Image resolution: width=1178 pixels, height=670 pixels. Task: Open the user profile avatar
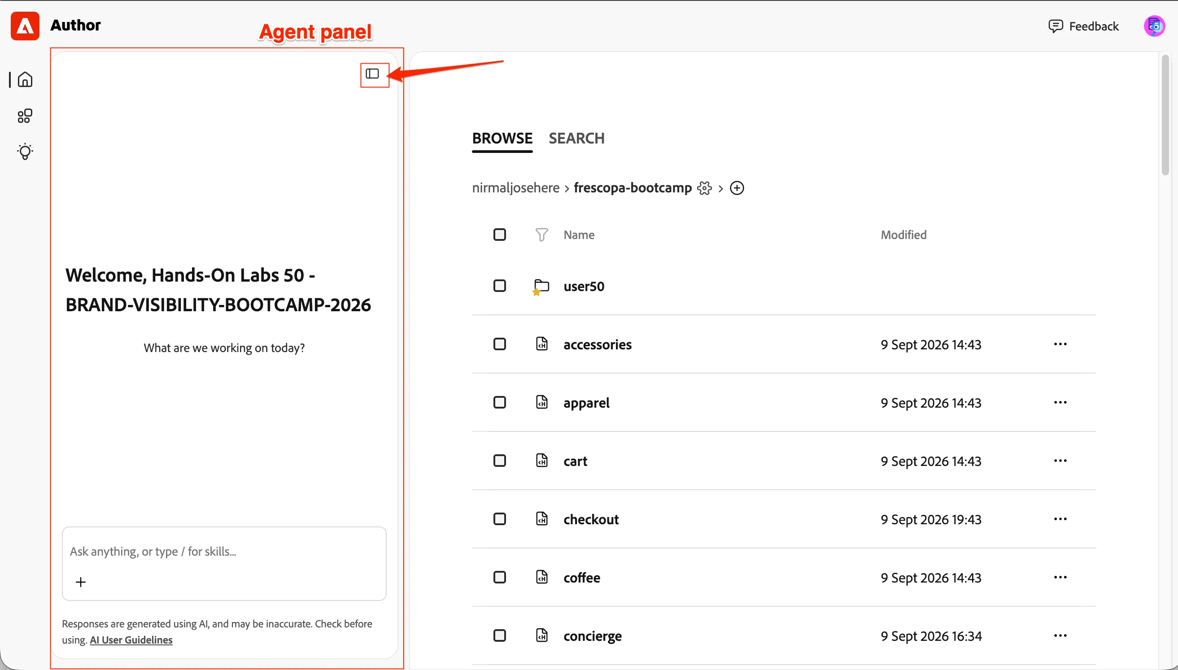(1154, 26)
